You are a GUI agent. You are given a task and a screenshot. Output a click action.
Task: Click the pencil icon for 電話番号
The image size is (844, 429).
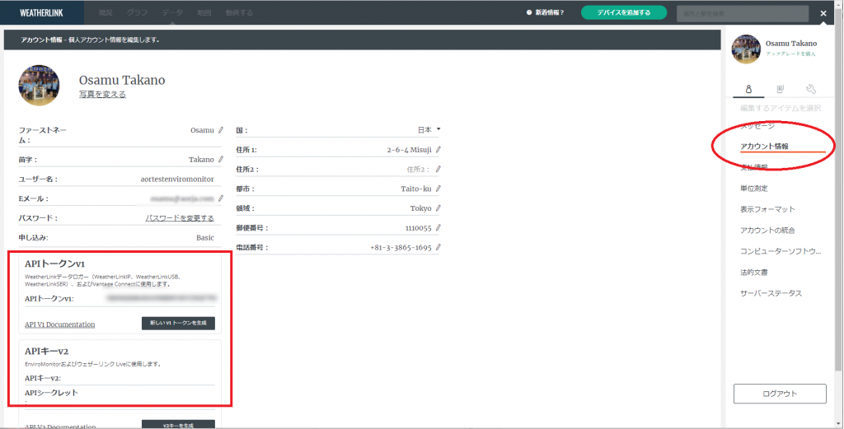[x=438, y=247]
